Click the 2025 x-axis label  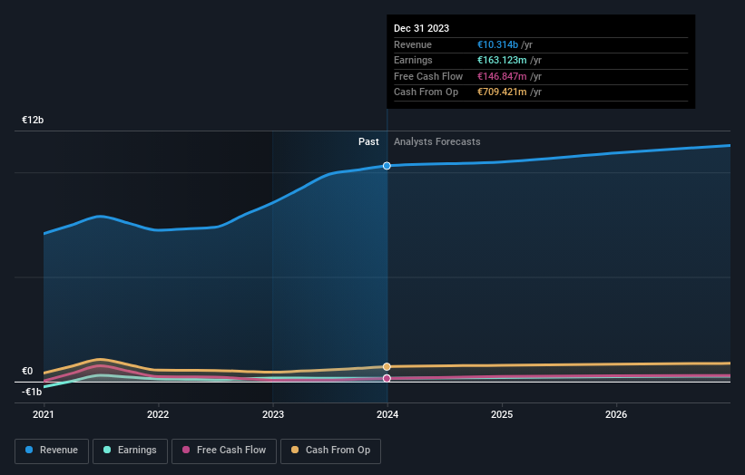pyautogui.click(x=502, y=415)
